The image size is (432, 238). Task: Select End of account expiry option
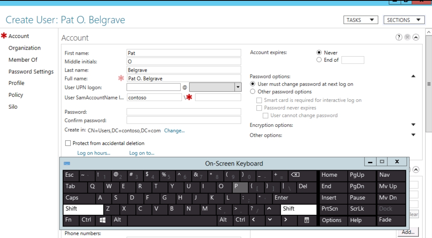tap(319, 60)
